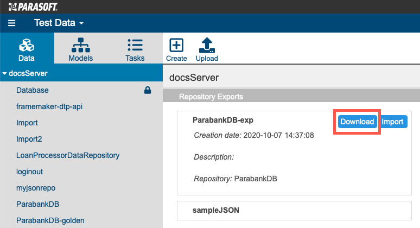Open the LoanProcessorDataRepository item
Screen dimensions: 420x228
click(68, 155)
